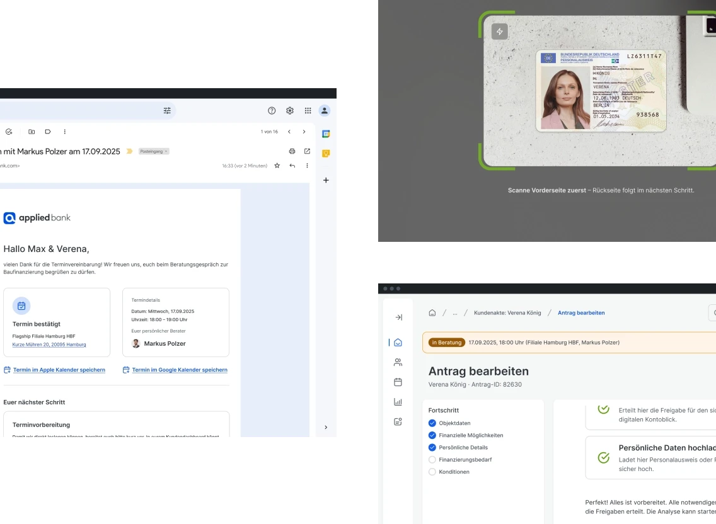The width and height of the screenshot is (716, 524).
Task: Expand the breadcrumb ellipsis in the portal
Action: 454,312
